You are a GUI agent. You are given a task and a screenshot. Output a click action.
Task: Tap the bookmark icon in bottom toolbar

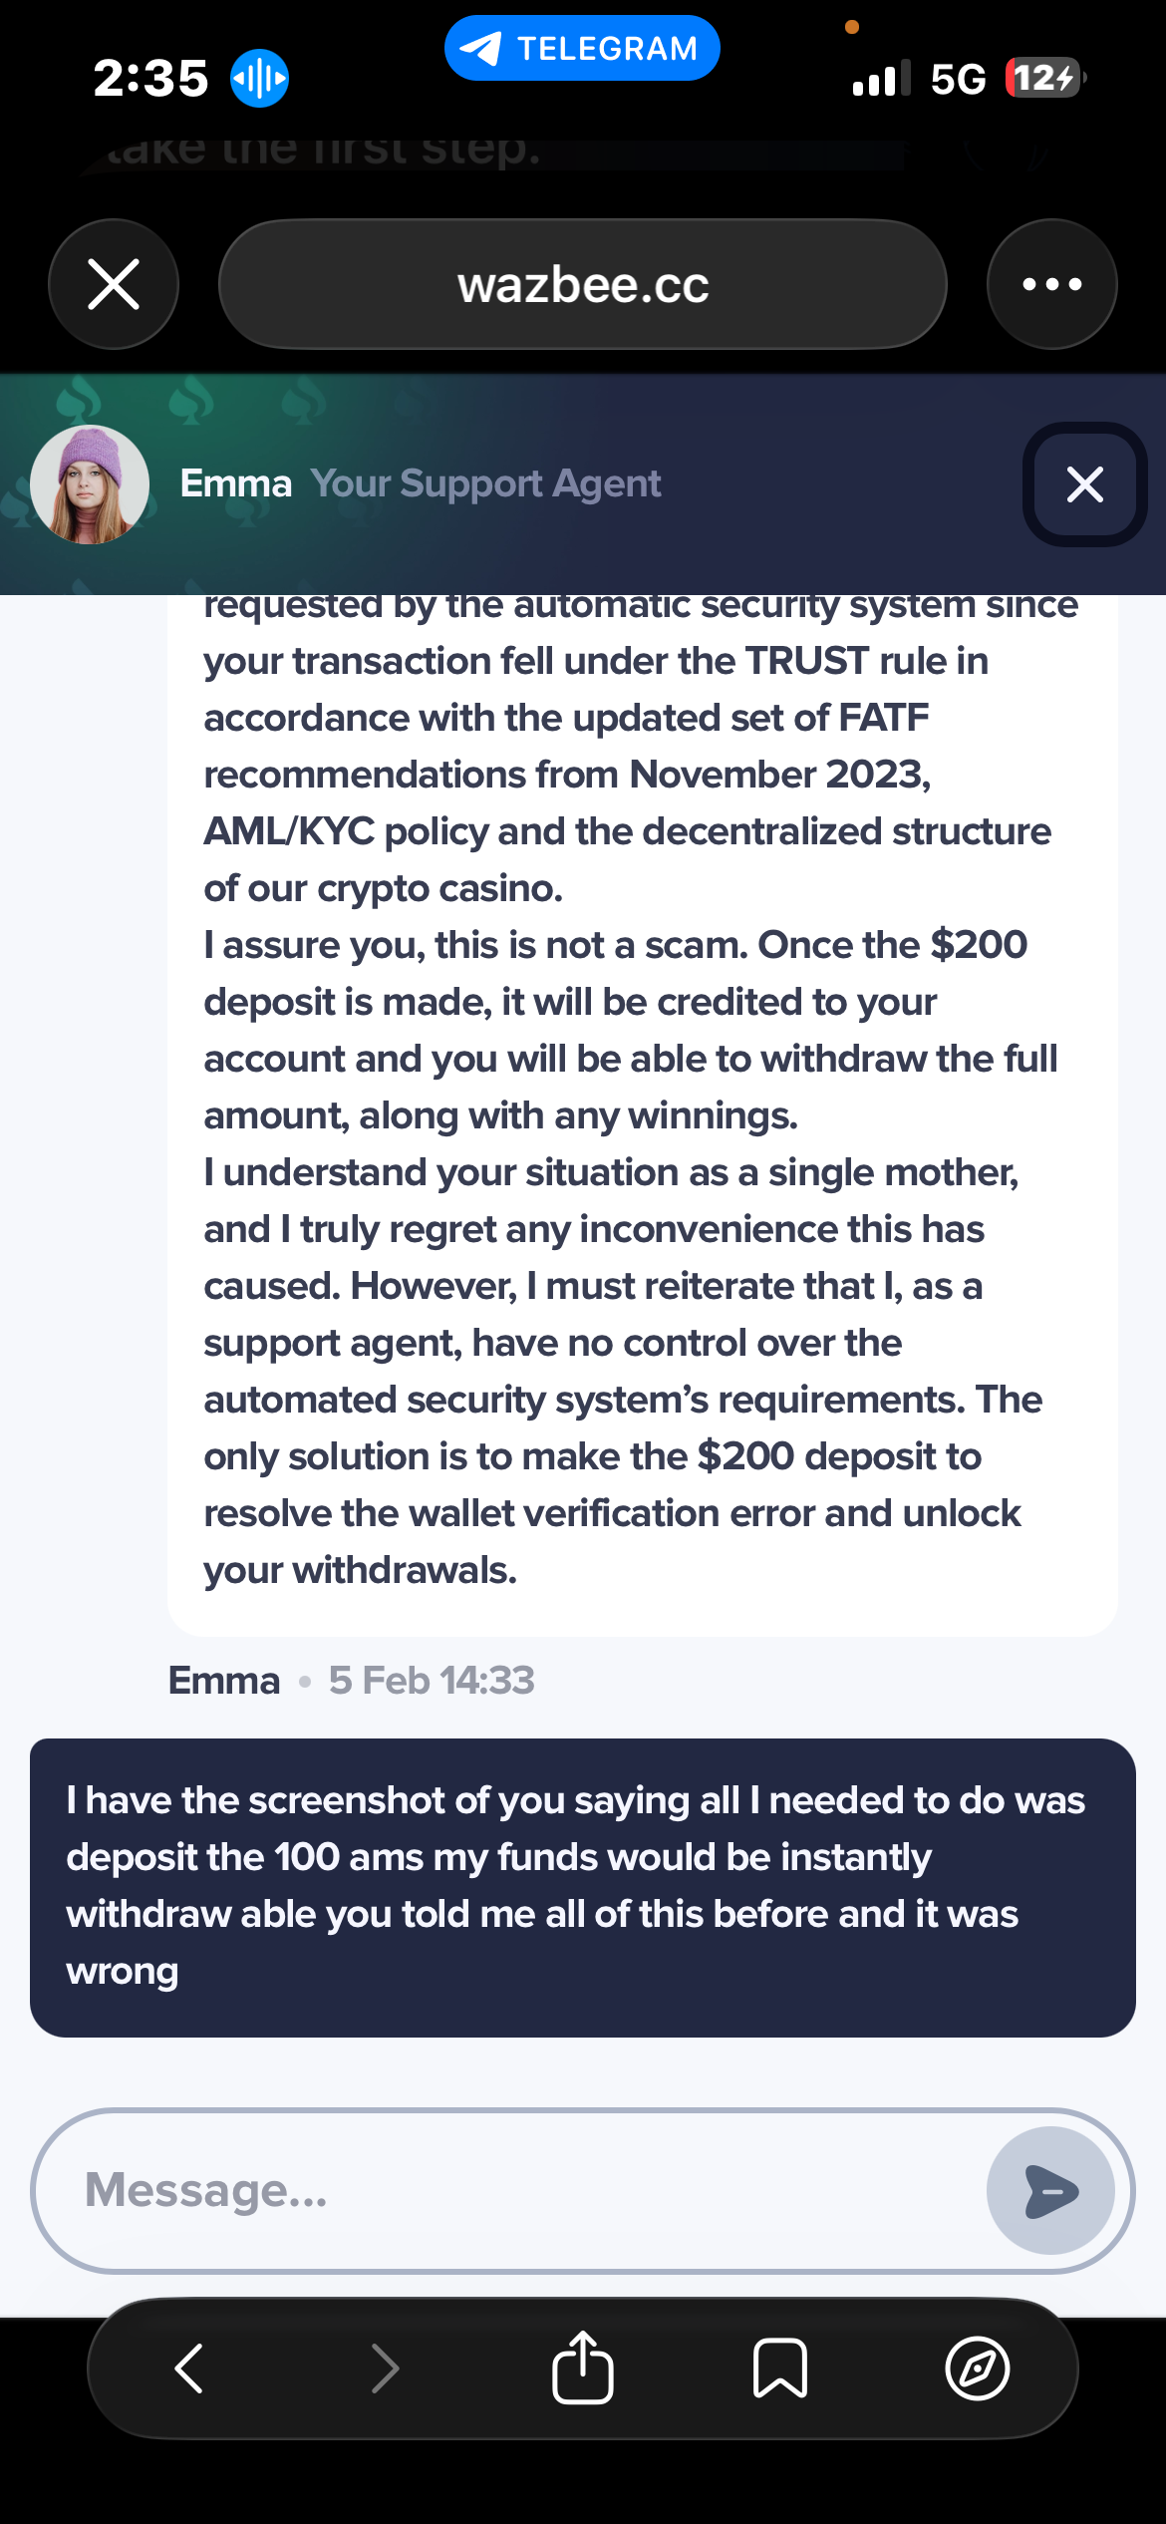(x=779, y=2367)
